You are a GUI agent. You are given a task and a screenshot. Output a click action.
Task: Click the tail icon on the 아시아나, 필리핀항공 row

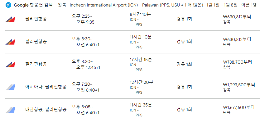(x=11, y=87)
